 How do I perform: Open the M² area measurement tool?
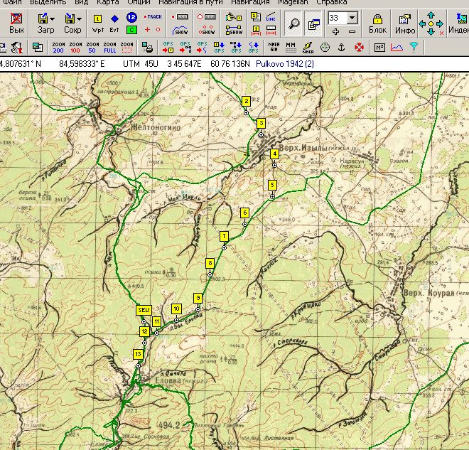click(379, 48)
